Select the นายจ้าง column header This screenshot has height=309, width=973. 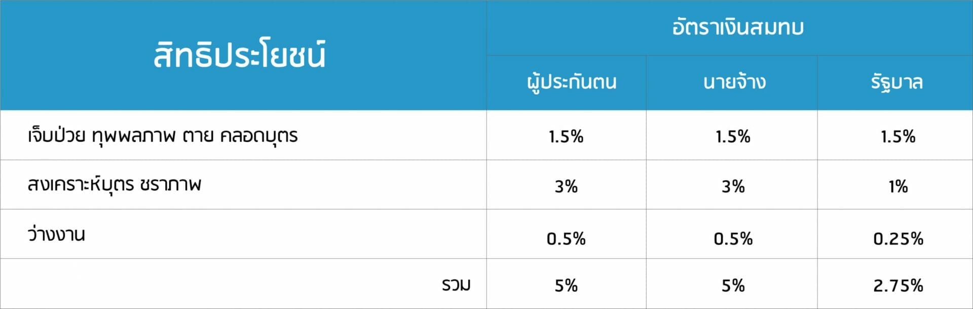[734, 82]
